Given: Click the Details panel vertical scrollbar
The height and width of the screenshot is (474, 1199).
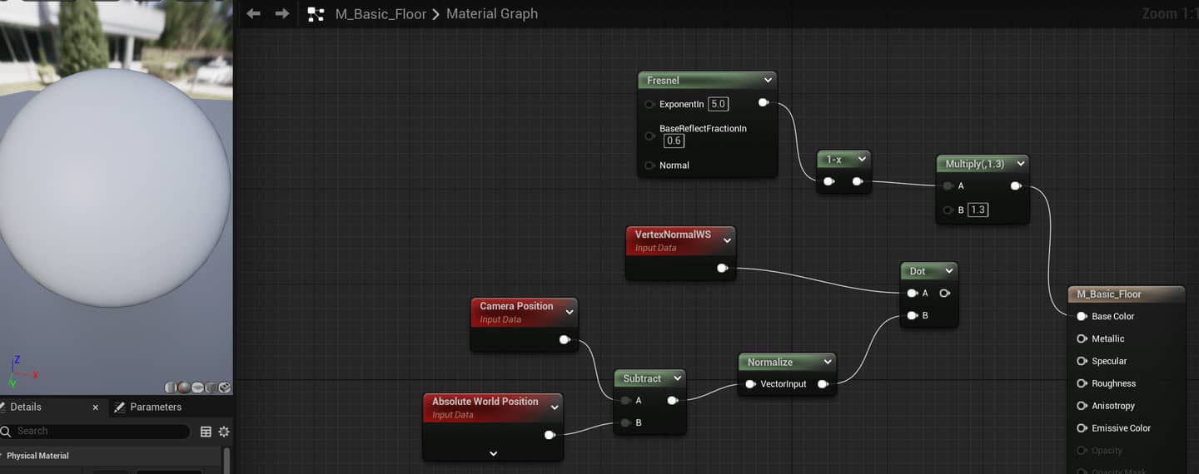Looking at the screenshot, I should tap(226, 460).
